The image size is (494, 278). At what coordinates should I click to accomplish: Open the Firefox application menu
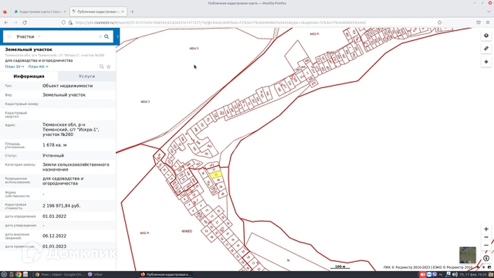pos(488,23)
